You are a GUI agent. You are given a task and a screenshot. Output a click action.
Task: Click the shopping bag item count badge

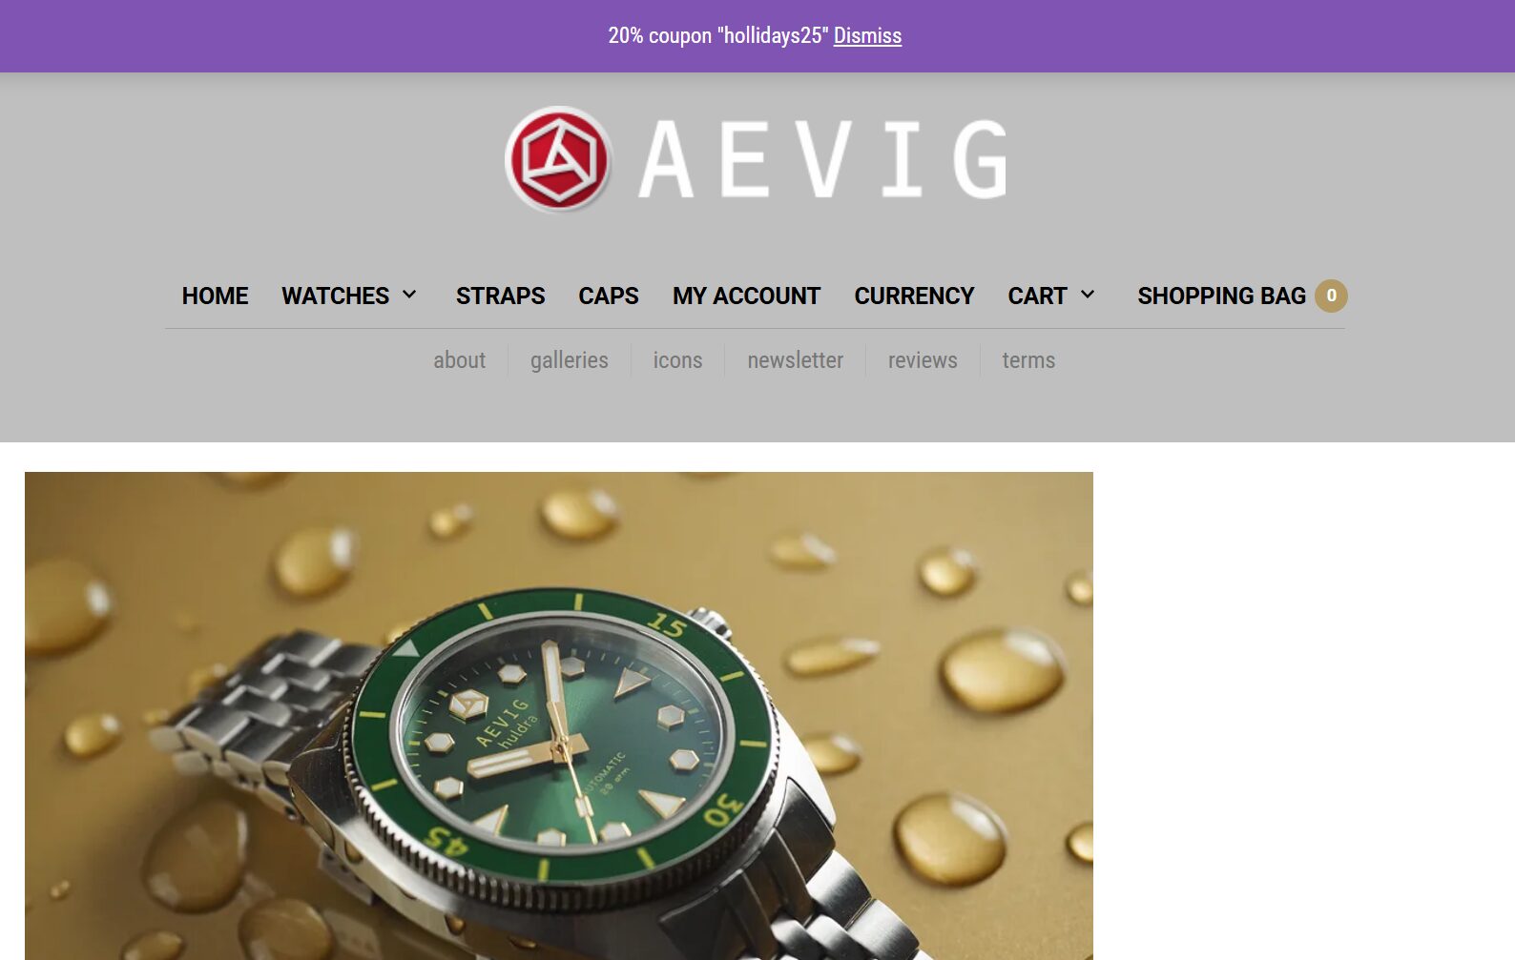pos(1331,296)
